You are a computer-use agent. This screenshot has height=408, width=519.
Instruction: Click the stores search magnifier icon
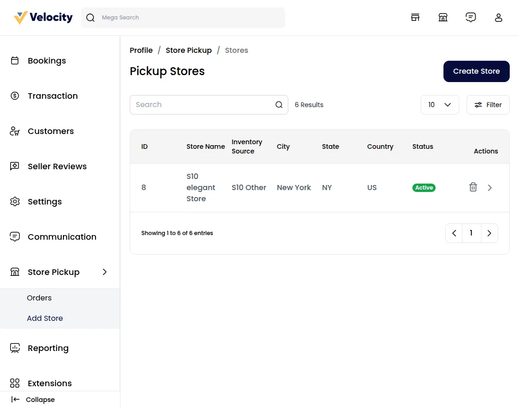click(279, 105)
